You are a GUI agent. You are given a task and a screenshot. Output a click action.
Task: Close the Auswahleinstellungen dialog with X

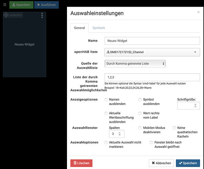coord(198,12)
